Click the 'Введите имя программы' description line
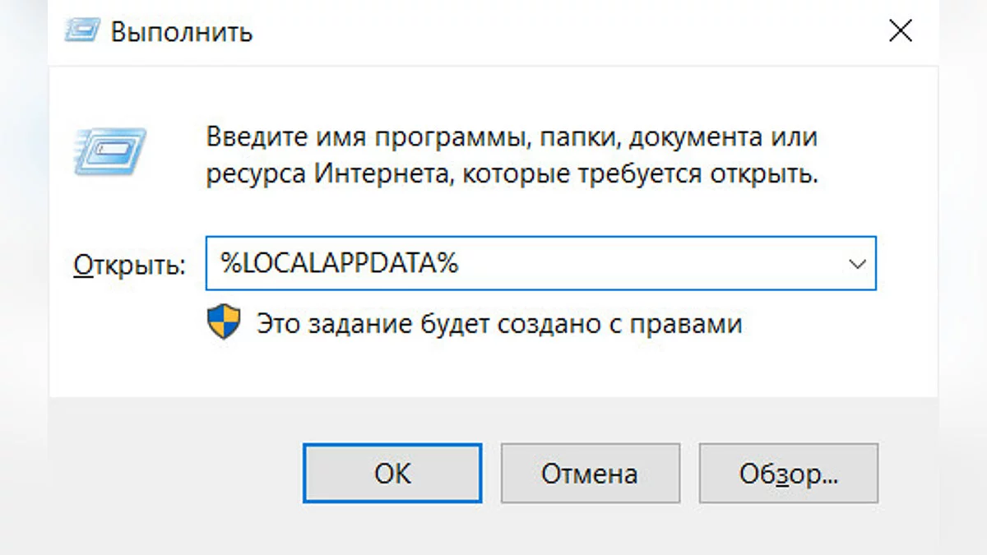Image resolution: width=987 pixels, height=555 pixels. 512,136
